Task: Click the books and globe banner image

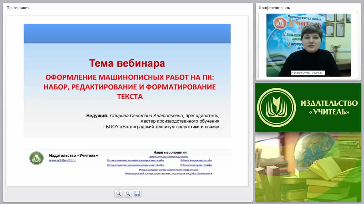Action: tap(308, 167)
